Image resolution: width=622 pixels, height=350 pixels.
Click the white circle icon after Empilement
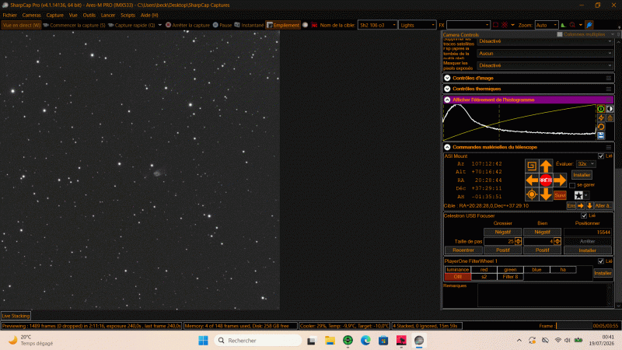click(305, 25)
